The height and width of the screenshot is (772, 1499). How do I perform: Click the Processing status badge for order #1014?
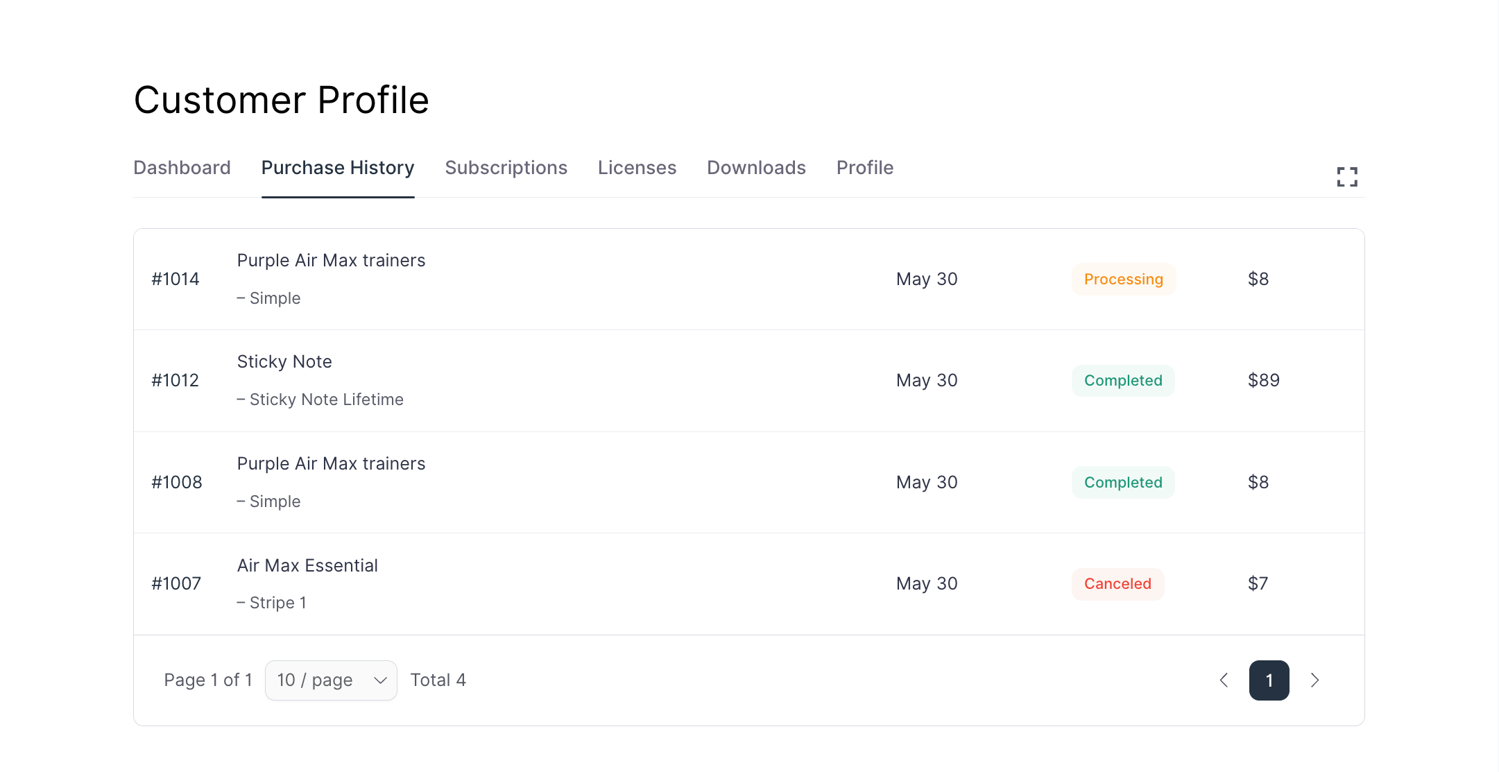tap(1123, 279)
